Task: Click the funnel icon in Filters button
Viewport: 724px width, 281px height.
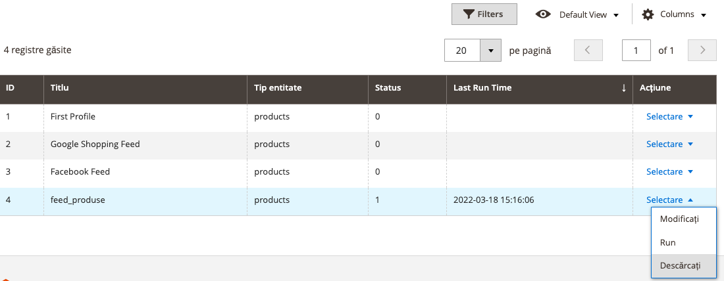Action: point(469,14)
